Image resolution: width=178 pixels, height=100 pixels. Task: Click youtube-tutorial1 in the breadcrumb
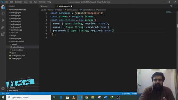48,10
